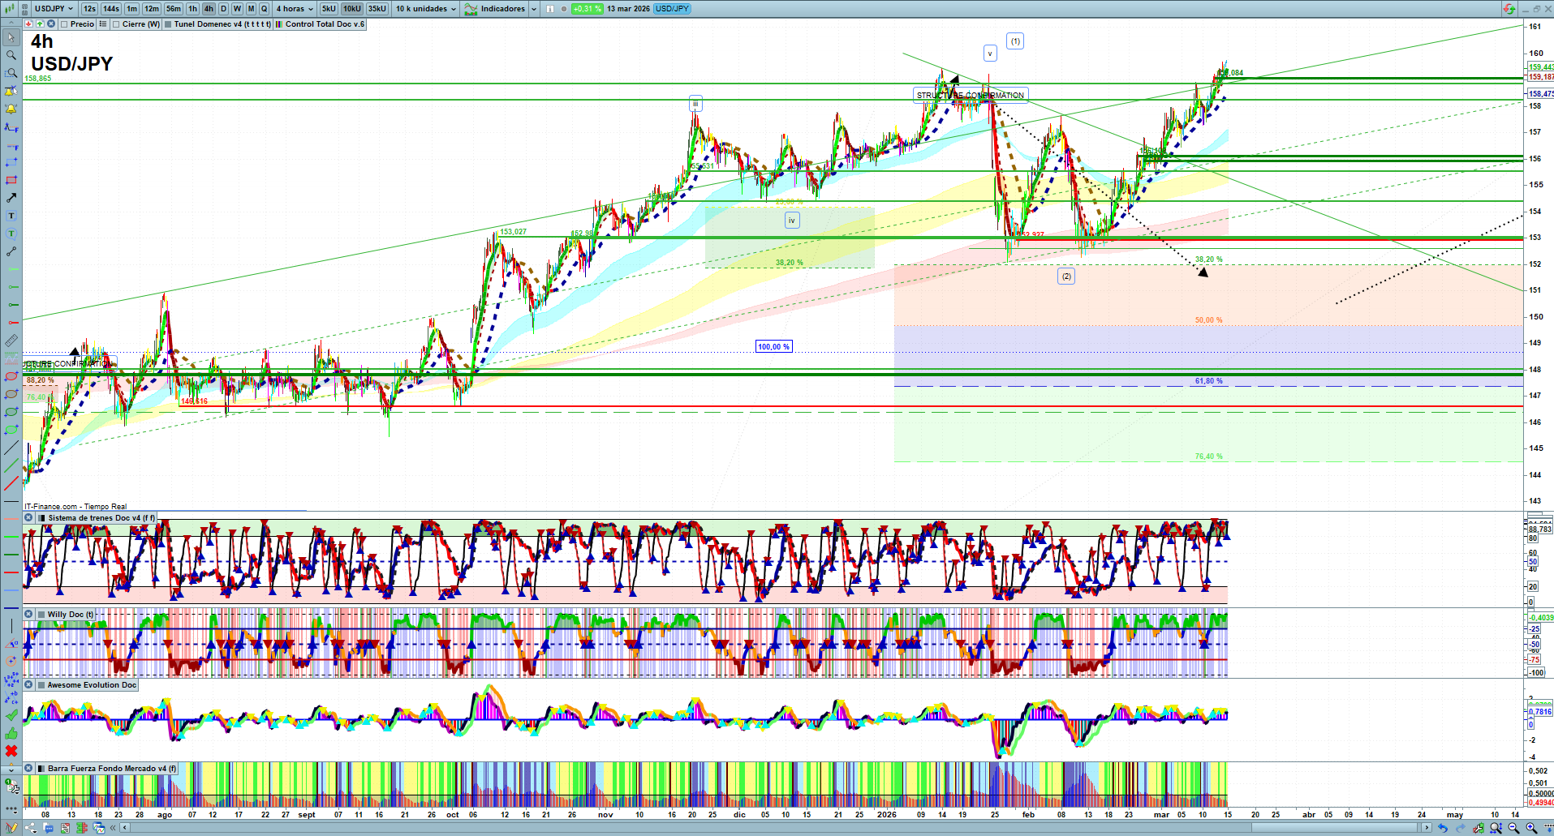Expand the 4 horas timeframe dropdown
The width and height of the screenshot is (1554, 836).
click(x=295, y=9)
